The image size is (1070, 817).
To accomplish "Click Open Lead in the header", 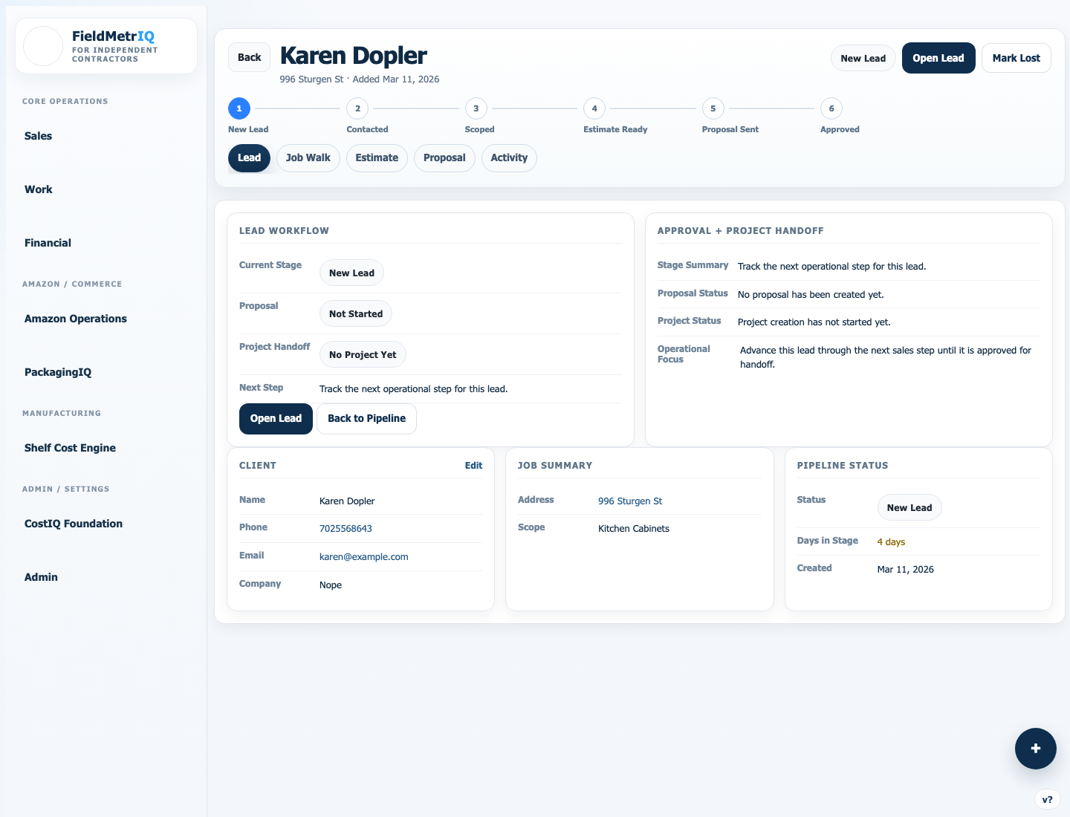I will [938, 58].
